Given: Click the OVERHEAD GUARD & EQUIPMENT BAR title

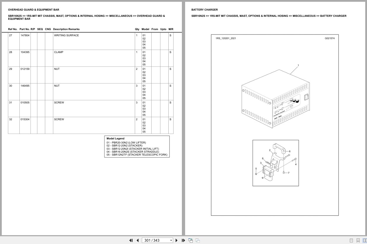Looking at the screenshot, I should coord(34,10).
